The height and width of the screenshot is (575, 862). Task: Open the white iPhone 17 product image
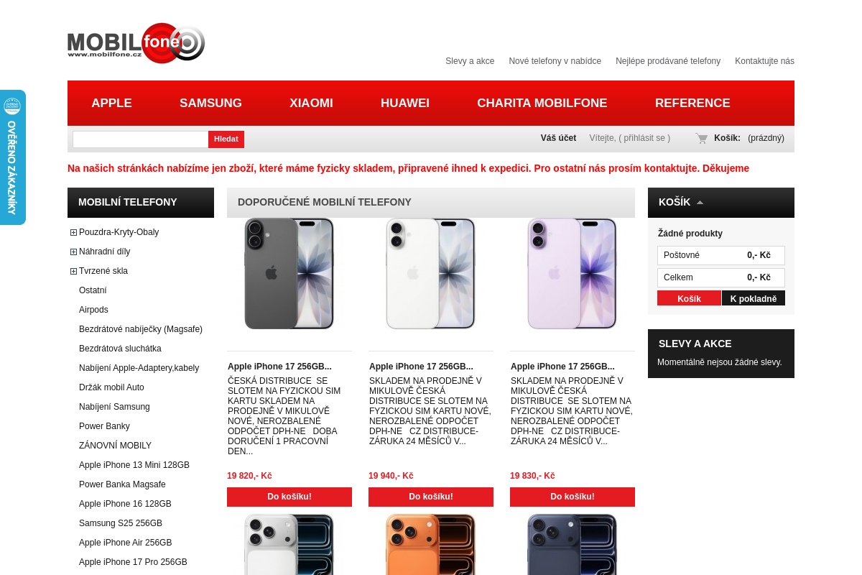[431, 274]
